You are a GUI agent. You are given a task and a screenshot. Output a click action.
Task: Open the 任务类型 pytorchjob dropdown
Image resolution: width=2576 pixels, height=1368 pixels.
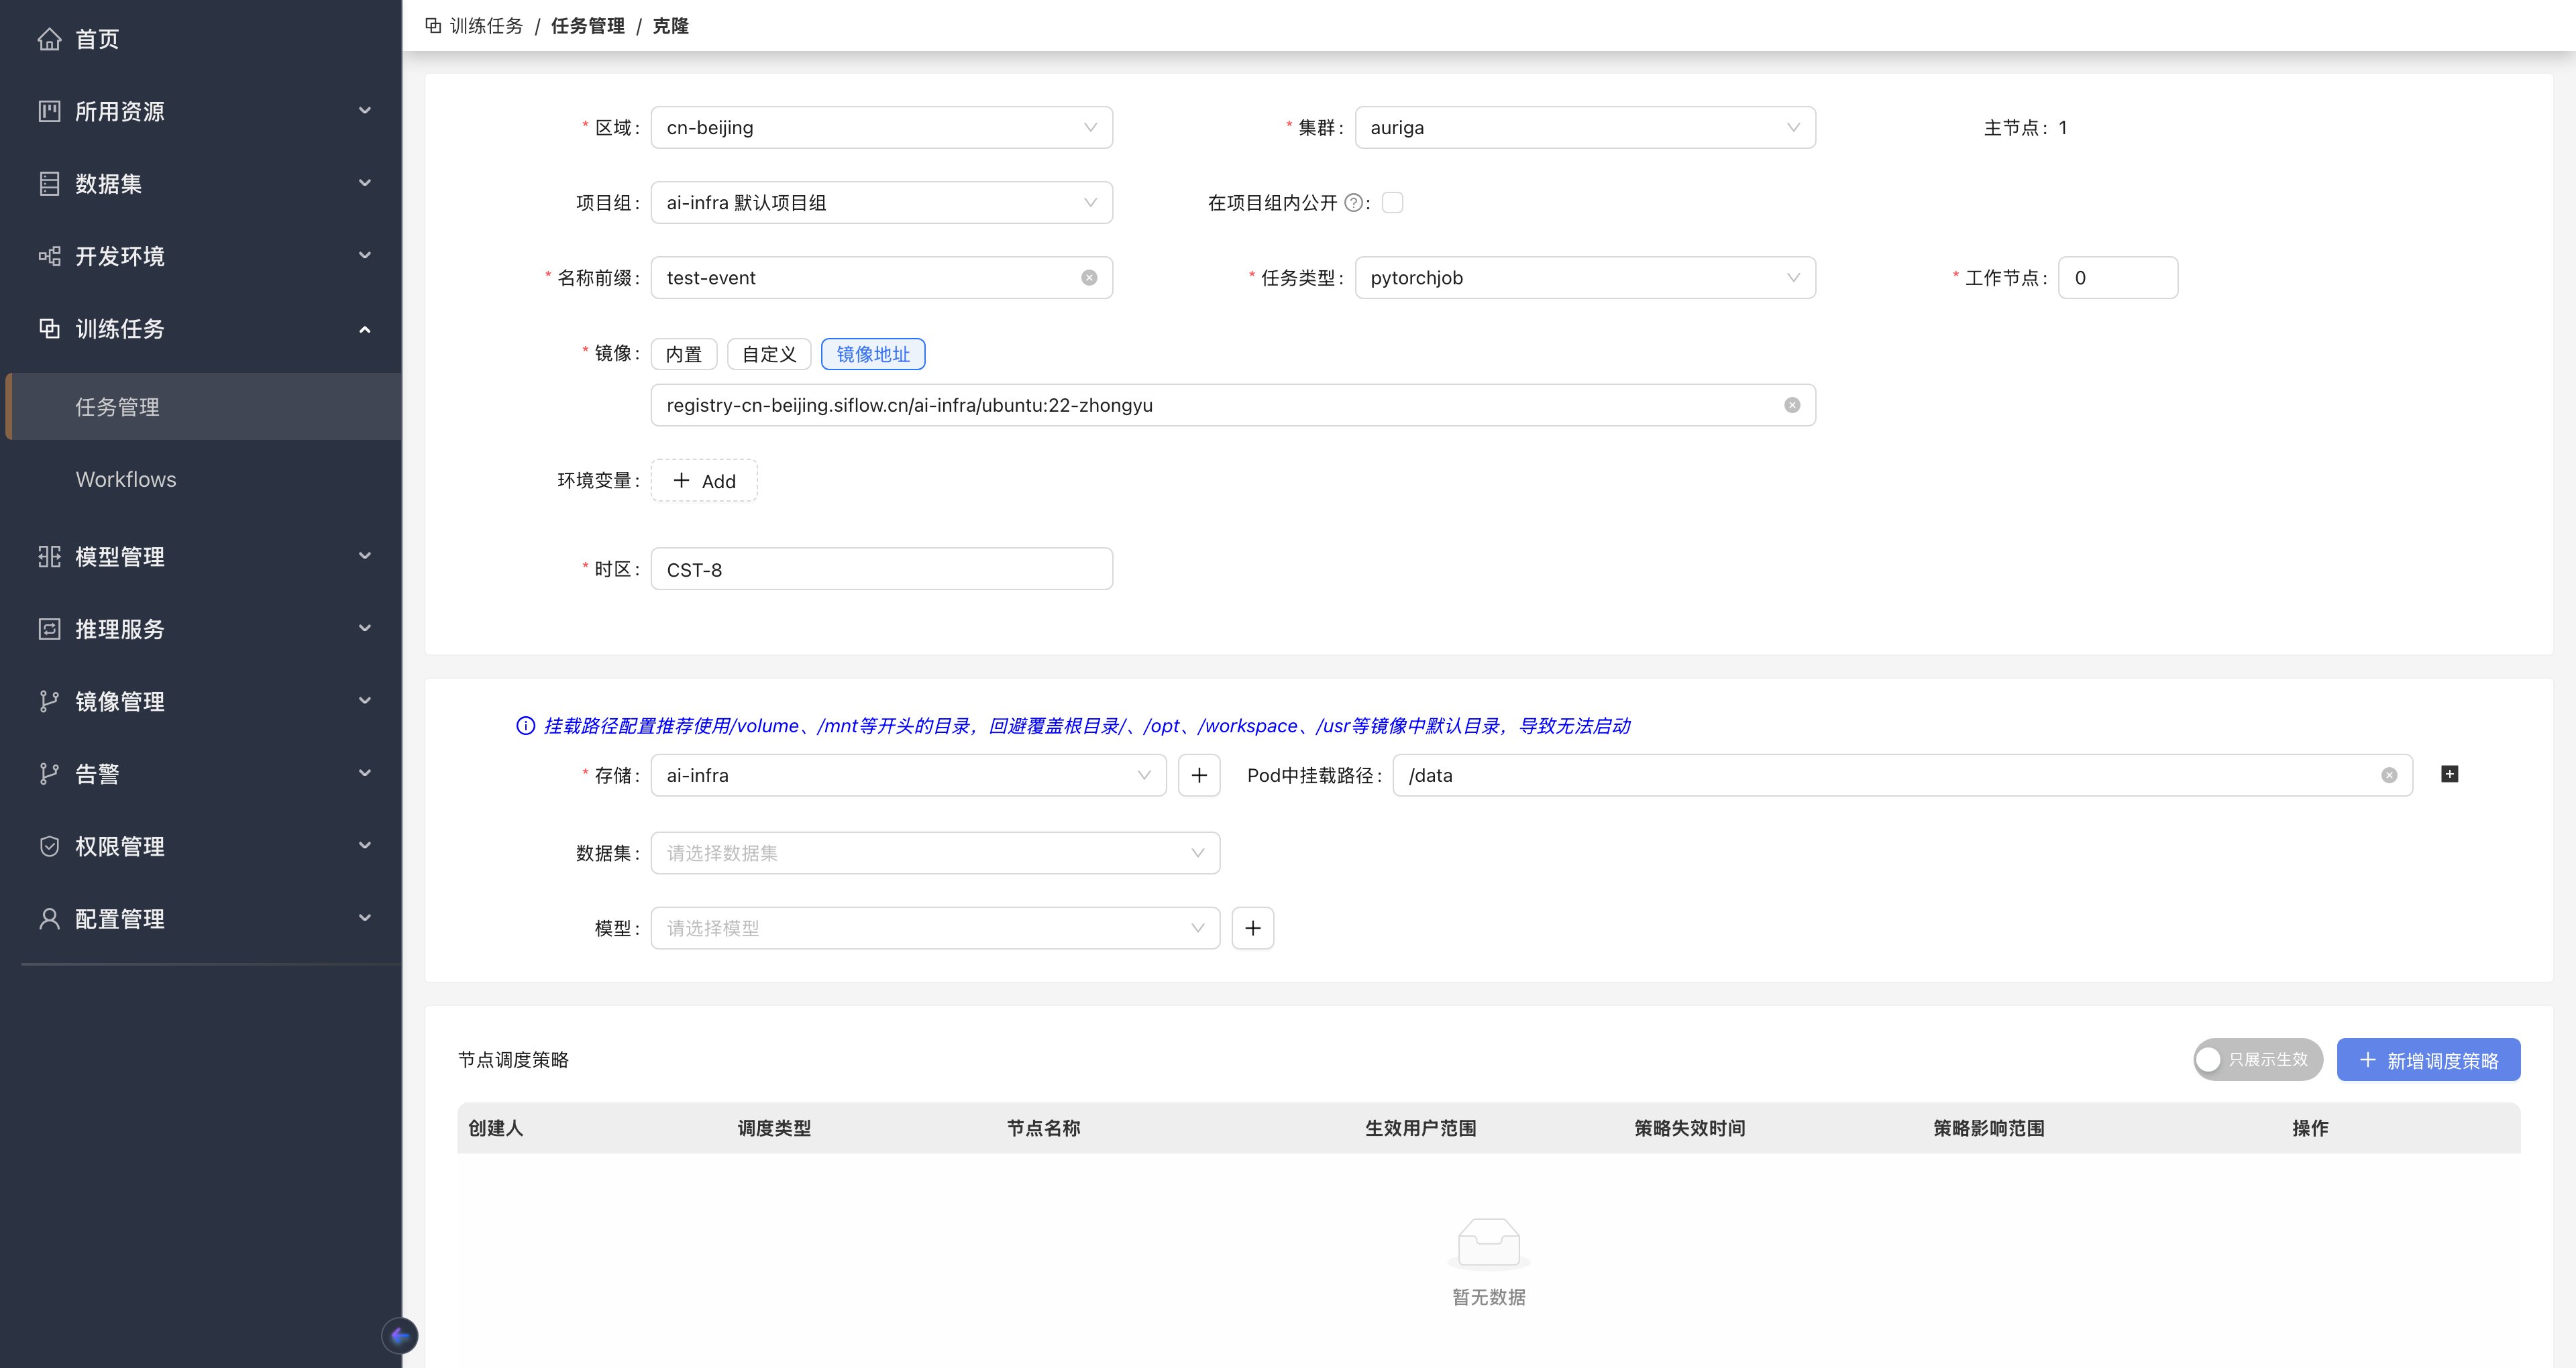pyautogui.click(x=1585, y=278)
